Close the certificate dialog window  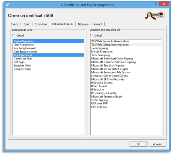[164, 4]
